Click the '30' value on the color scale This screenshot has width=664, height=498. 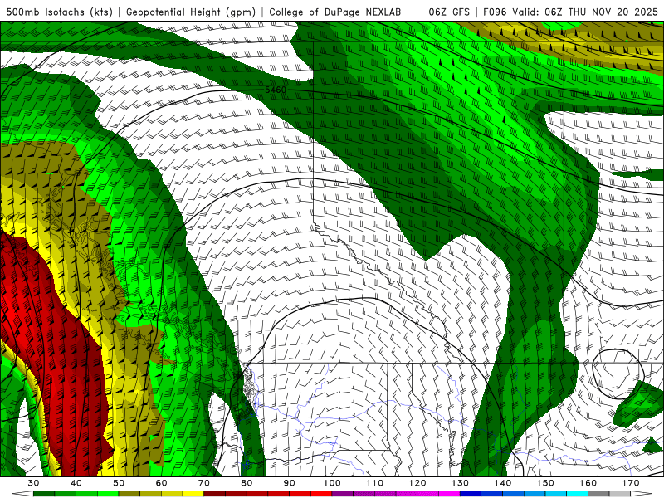(33, 483)
